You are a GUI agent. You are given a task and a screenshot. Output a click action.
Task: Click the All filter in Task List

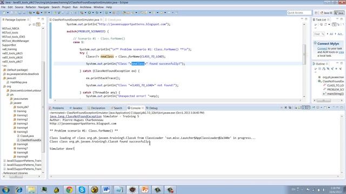click(331, 34)
